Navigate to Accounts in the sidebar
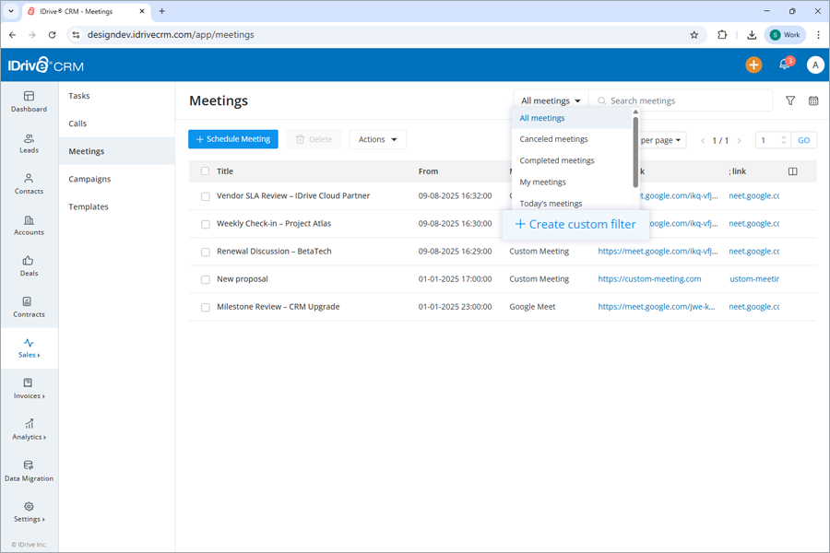This screenshot has height=553, width=830. (x=29, y=226)
